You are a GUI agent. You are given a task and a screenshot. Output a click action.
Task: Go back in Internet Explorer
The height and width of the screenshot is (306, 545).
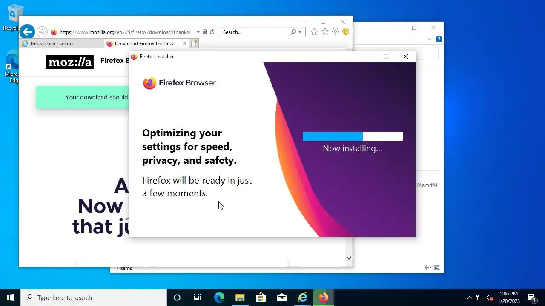coord(27,32)
